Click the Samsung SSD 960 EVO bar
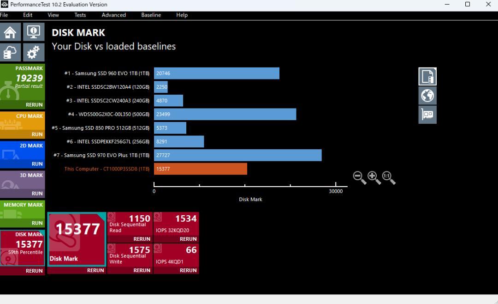 coord(217,73)
